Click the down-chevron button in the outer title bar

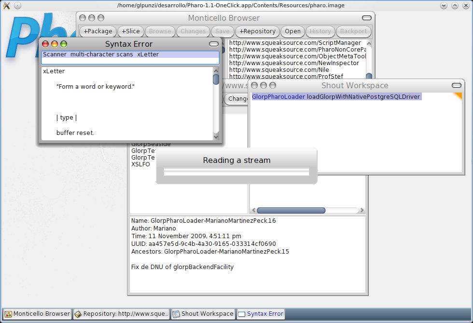[x=444, y=5]
